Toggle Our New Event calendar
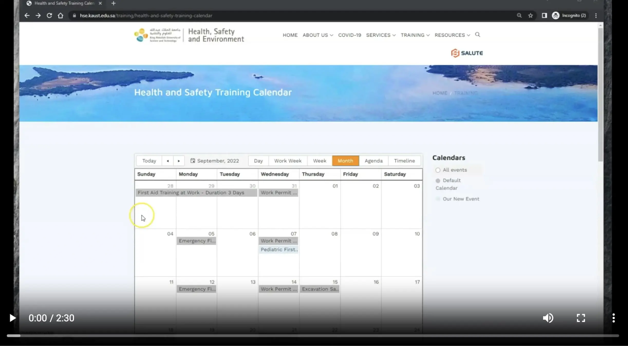 point(438,199)
